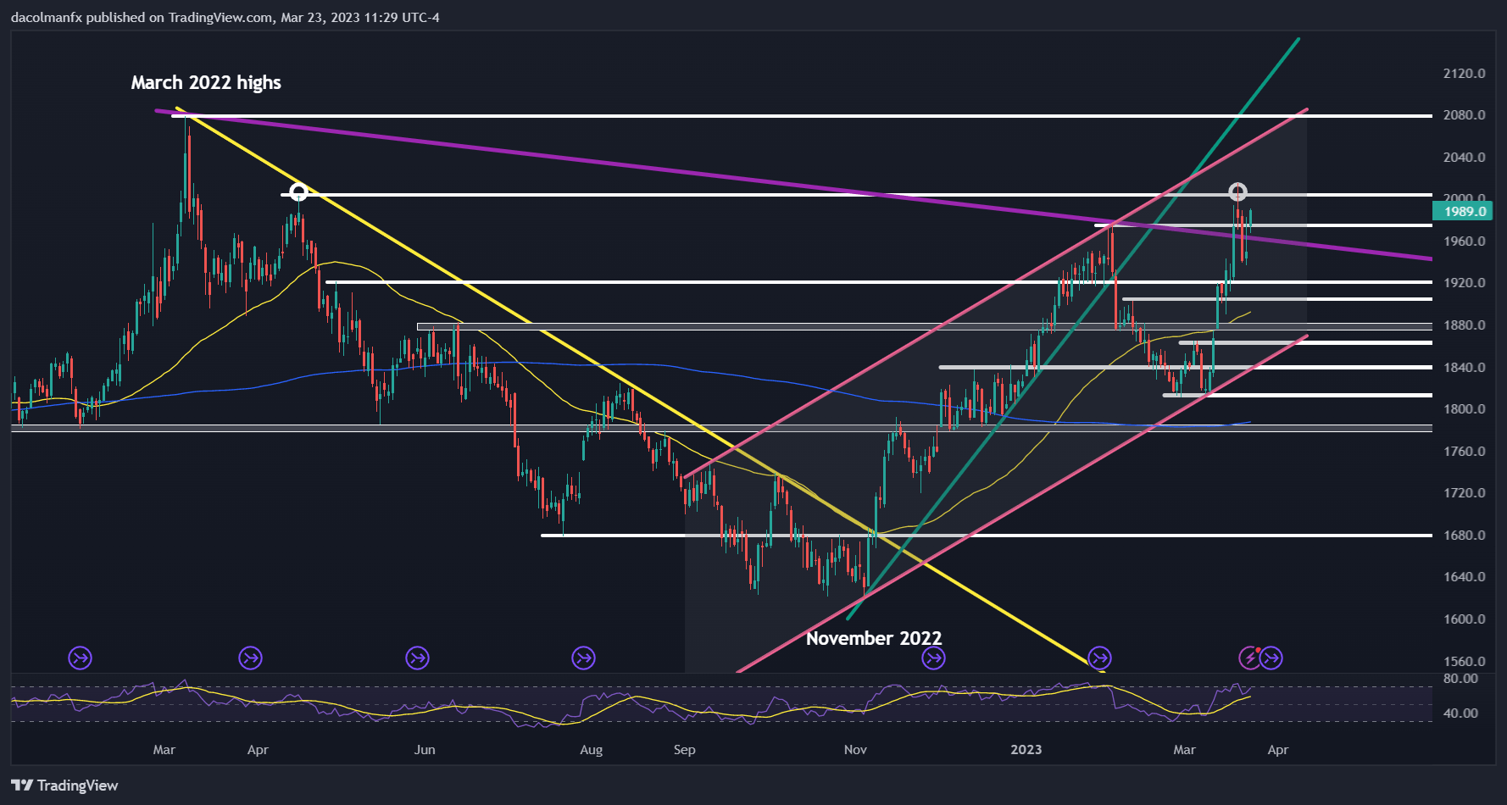
Task: Click the Aug label on time axis
Action: [591, 750]
